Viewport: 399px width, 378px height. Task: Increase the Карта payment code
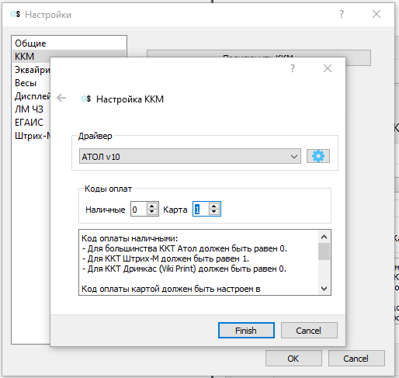click(x=214, y=206)
